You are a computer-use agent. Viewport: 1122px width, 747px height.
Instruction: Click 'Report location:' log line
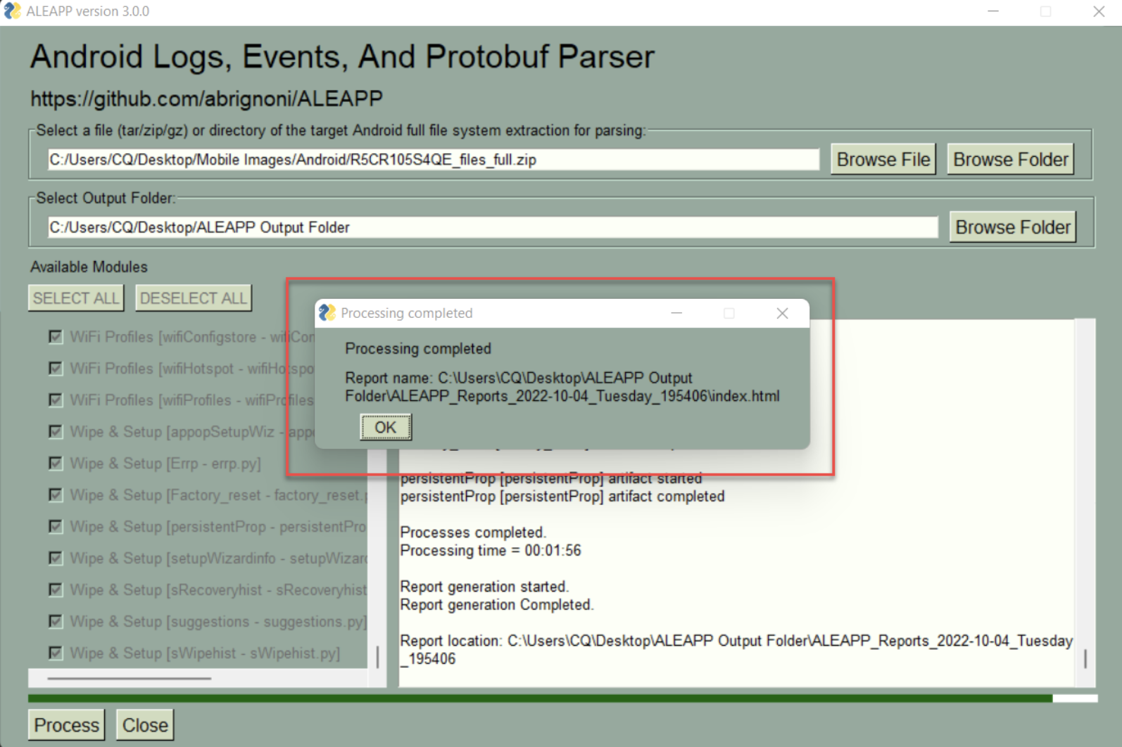736,649
